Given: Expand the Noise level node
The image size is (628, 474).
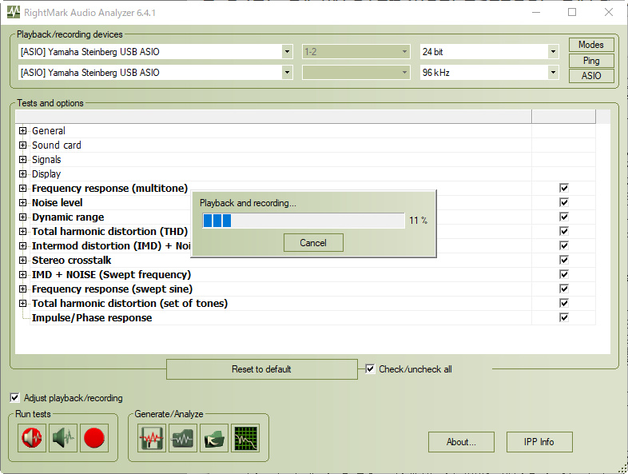Looking at the screenshot, I should [x=23, y=203].
